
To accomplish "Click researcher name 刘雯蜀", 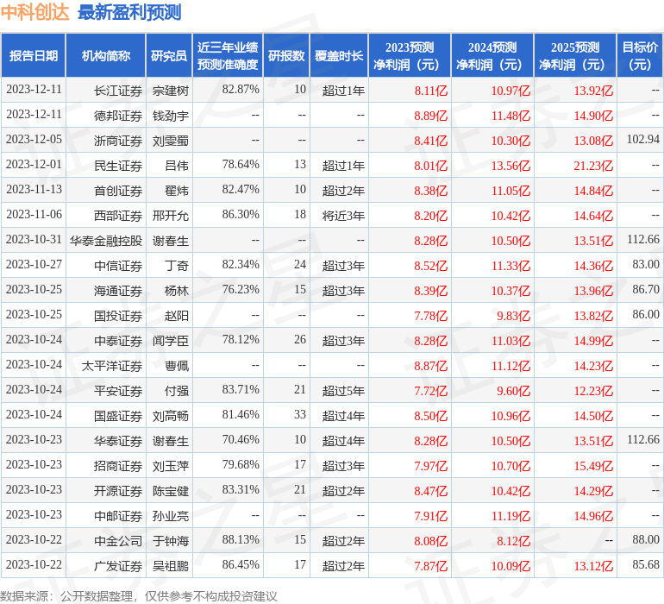I will coord(170,141).
